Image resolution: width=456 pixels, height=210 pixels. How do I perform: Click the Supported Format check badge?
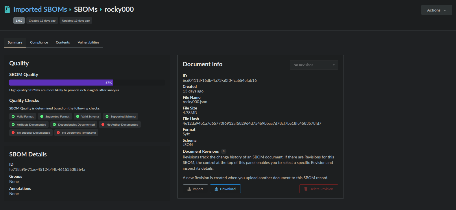click(x=55, y=117)
